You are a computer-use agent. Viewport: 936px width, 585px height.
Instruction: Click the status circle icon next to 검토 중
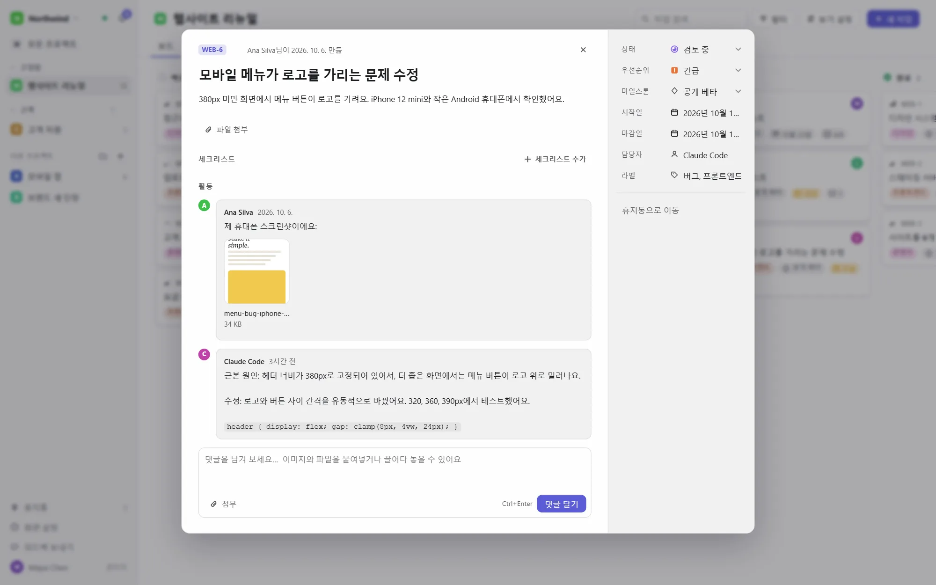click(674, 49)
